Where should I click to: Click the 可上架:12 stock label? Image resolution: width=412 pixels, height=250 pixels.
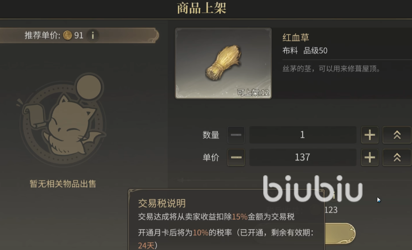click(253, 93)
